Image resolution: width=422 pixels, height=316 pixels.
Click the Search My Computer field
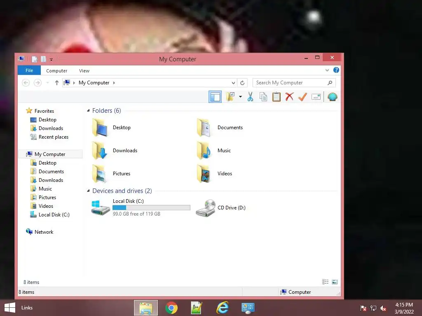click(x=294, y=83)
